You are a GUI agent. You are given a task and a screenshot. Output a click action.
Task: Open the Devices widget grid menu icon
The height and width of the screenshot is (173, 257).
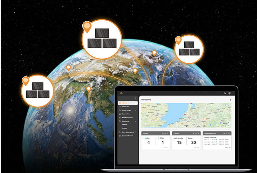pos(167,133)
